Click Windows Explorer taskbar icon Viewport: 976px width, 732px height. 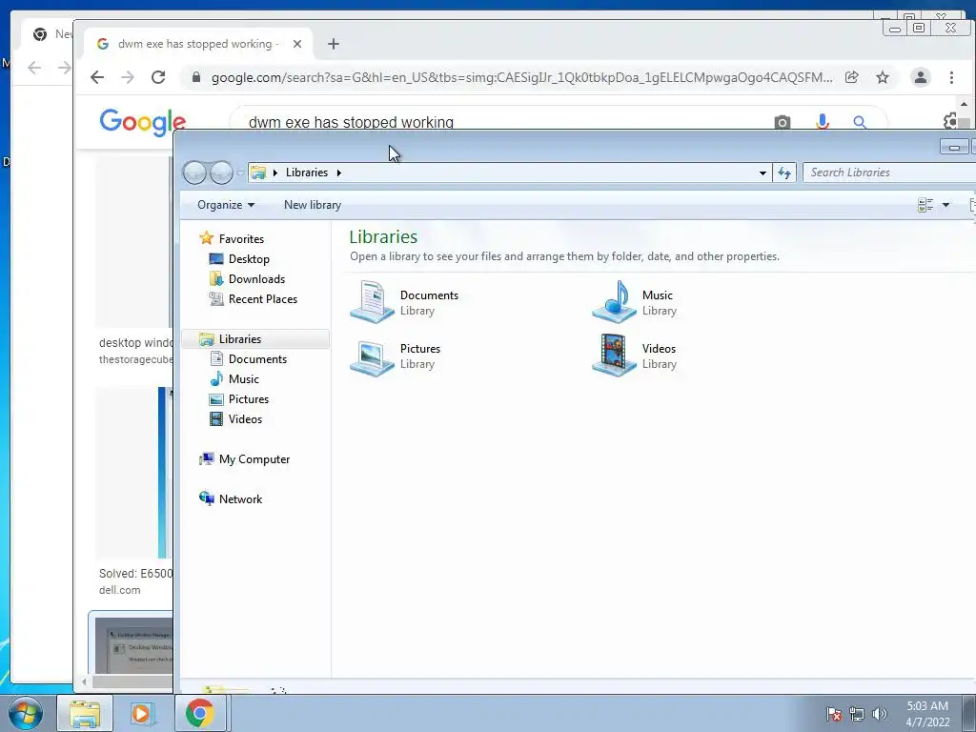click(85, 713)
